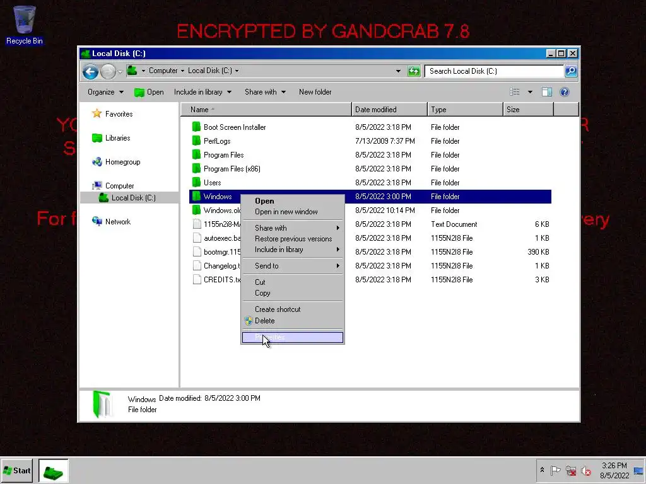Select the autoexec file icon
Screen dimensions: 646x484
197,238
